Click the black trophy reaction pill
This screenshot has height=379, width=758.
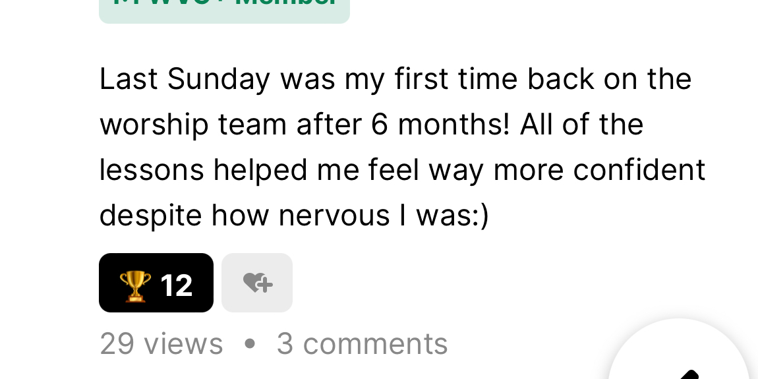click(x=156, y=283)
